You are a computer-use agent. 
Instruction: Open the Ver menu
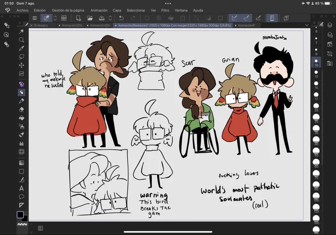tap(153, 10)
